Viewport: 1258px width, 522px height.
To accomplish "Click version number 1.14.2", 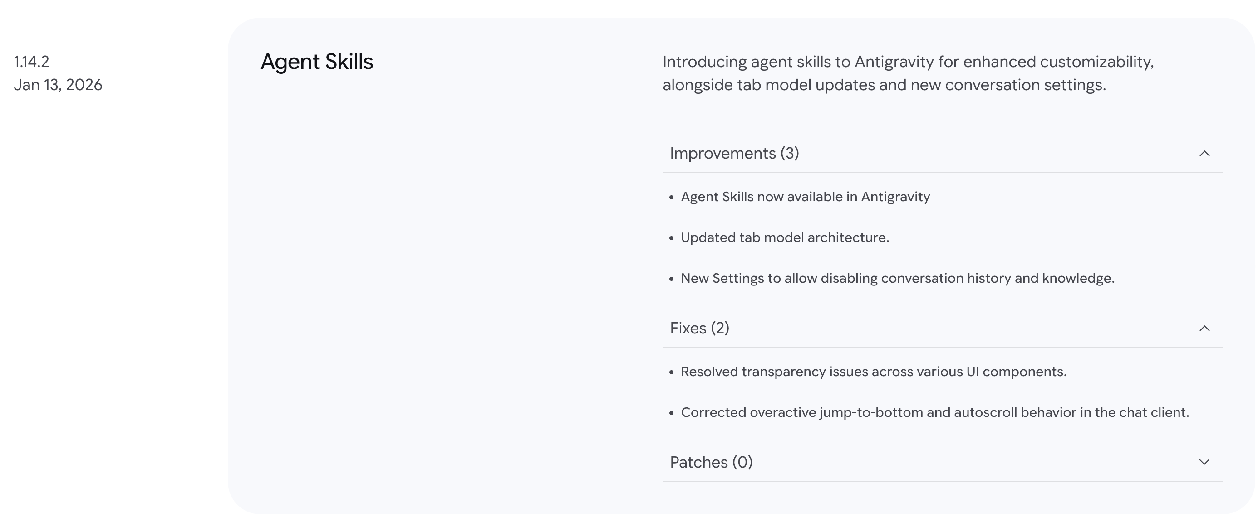I will click(31, 62).
